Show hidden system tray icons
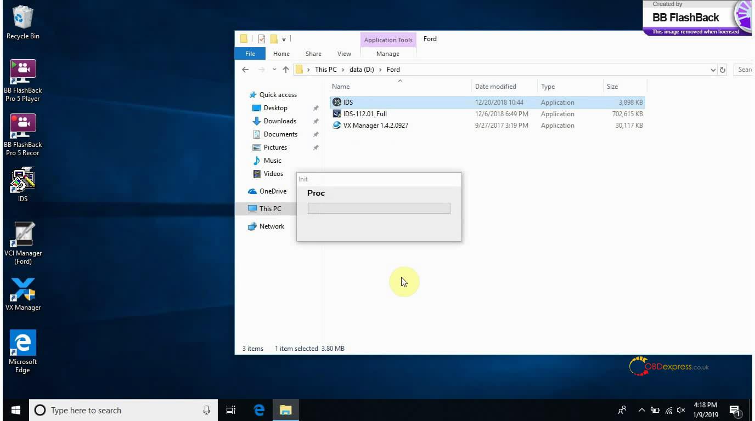The width and height of the screenshot is (755, 421). coord(641,410)
